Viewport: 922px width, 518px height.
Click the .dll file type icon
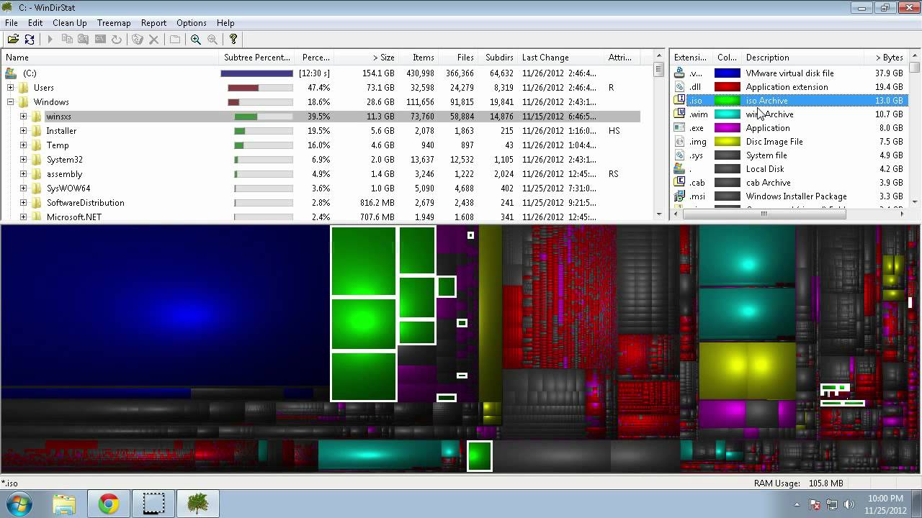679,87
